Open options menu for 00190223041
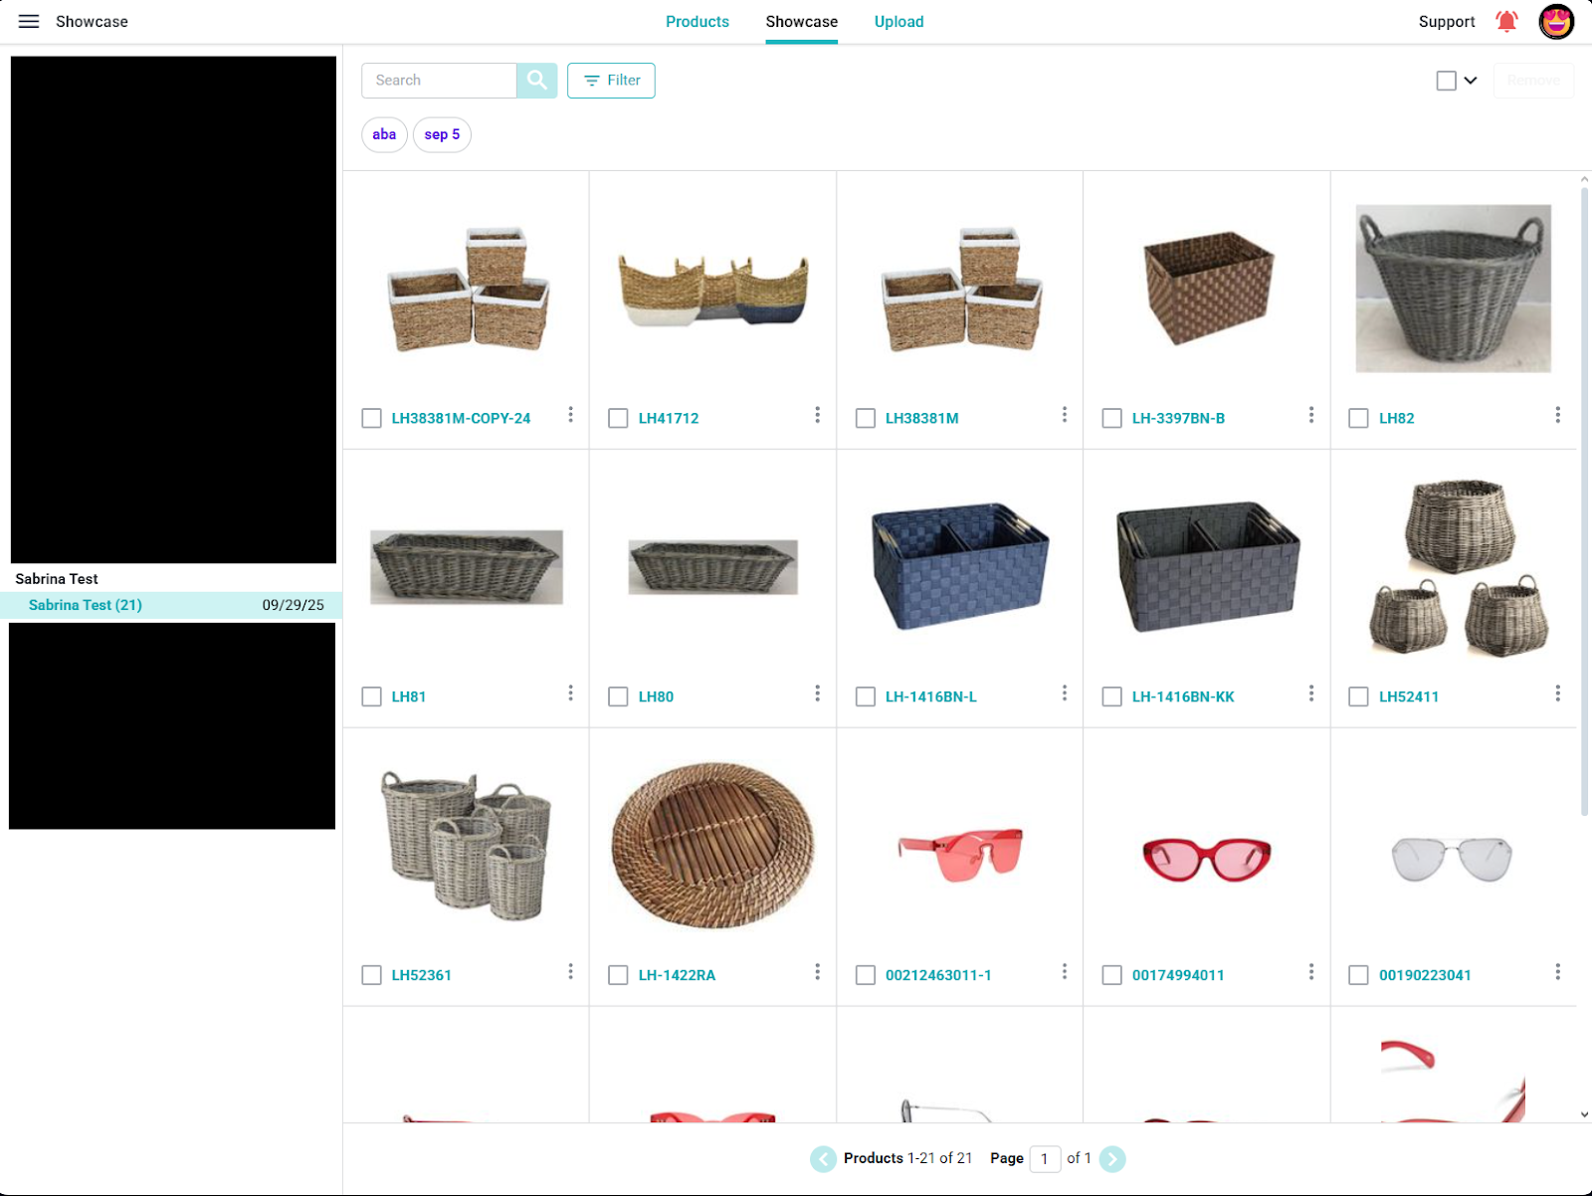Image resolution: width=1592 pixels, height=1196 pixels. [1557, 972]
